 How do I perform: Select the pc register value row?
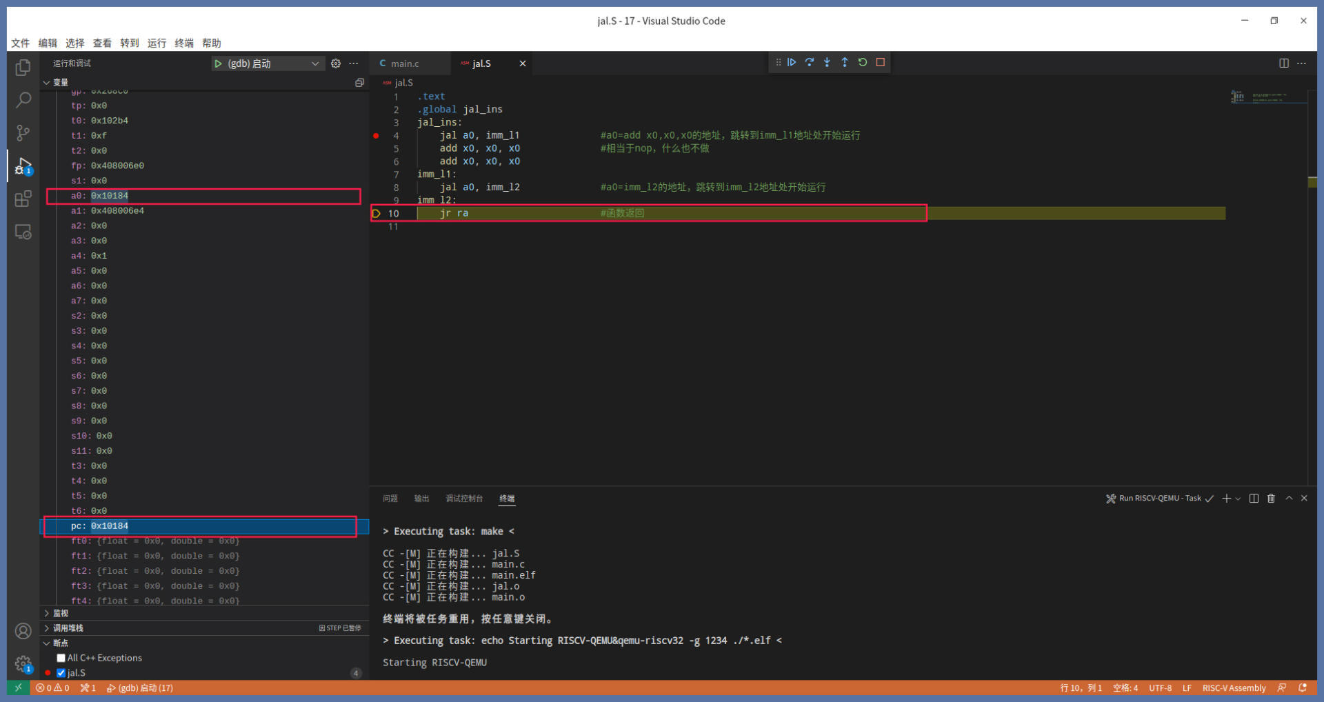(200, 526)
